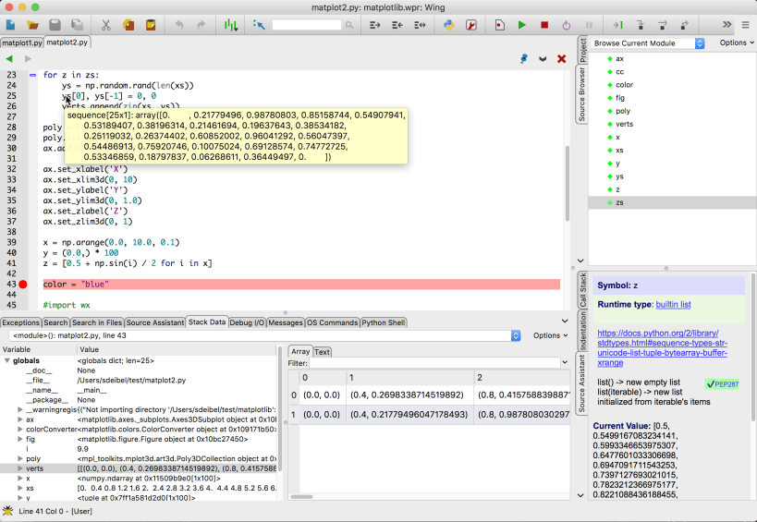
Task: Start debugging with the green play button
Action: coord(522,25)
